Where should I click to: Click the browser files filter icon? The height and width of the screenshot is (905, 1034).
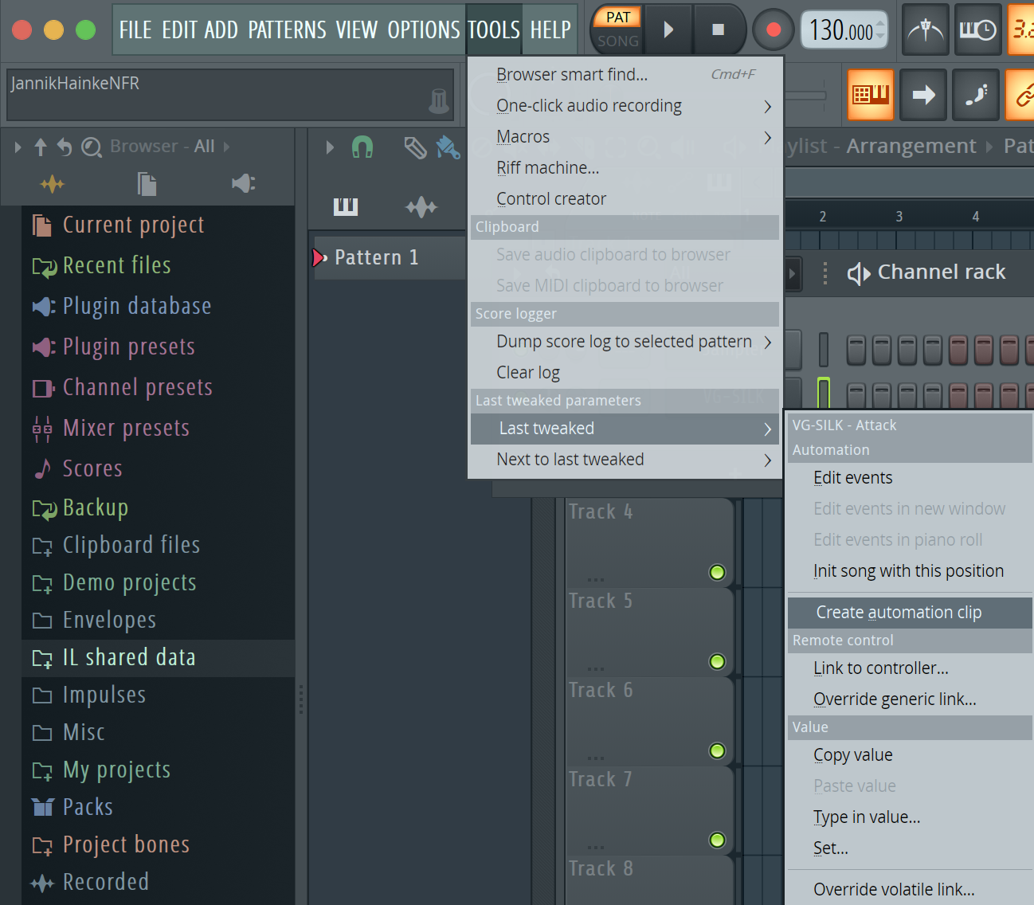pos(147,184)
